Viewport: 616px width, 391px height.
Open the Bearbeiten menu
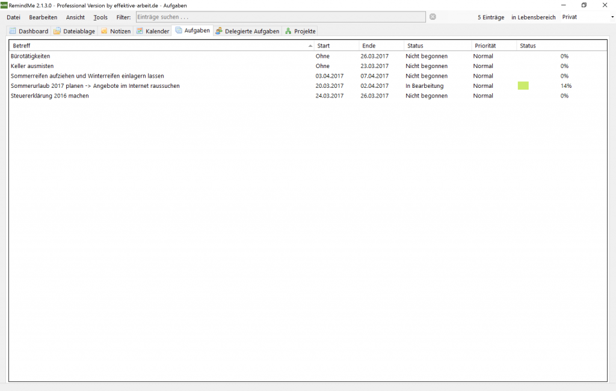[x=43, y=17]
